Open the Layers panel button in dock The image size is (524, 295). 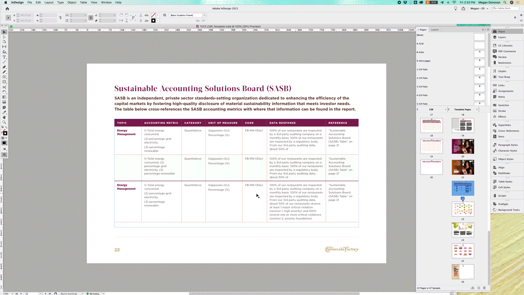coord(502,37)
